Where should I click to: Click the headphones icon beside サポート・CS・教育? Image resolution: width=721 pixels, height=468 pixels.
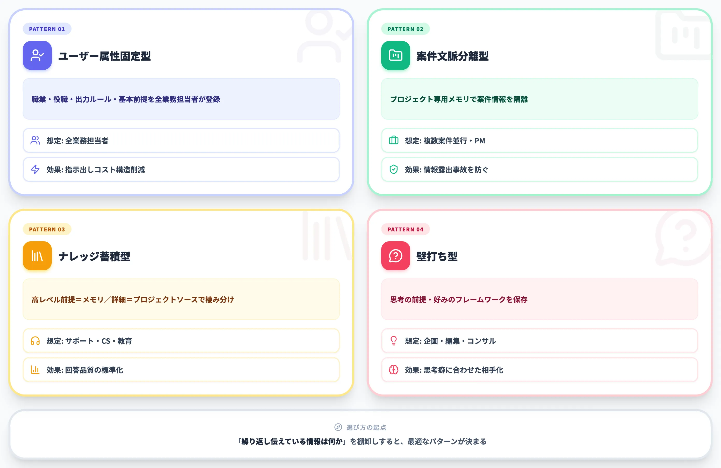[35, 341]
